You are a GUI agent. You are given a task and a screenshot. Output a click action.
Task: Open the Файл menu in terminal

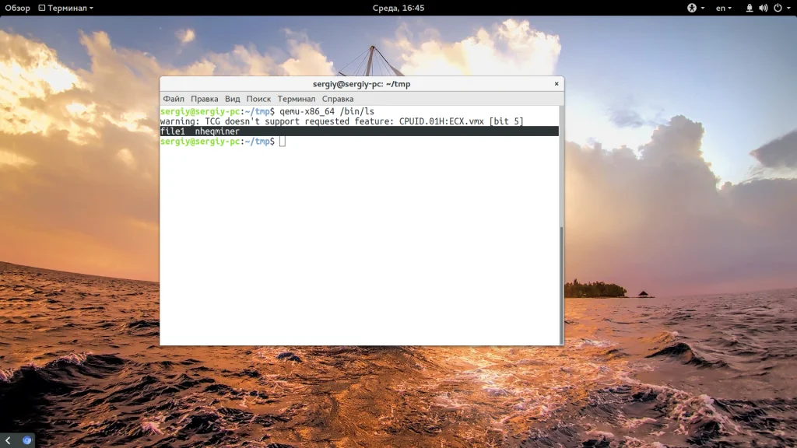click(x=174, y=99)
